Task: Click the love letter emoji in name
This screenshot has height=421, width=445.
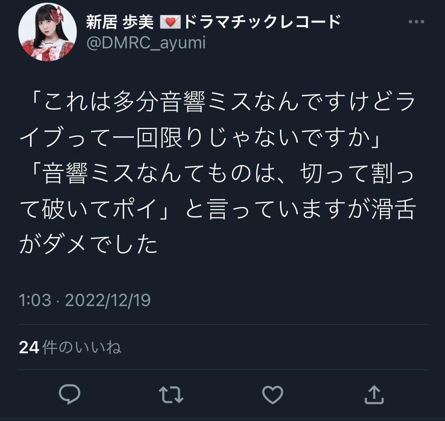Action: 170,22
